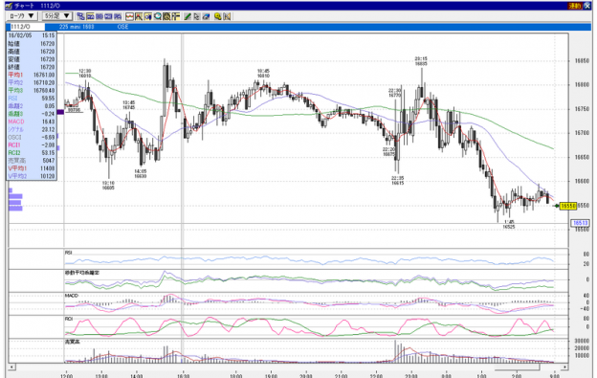Select the green pencil drawing tool
The image size is (597, 378).
[188, 16]
